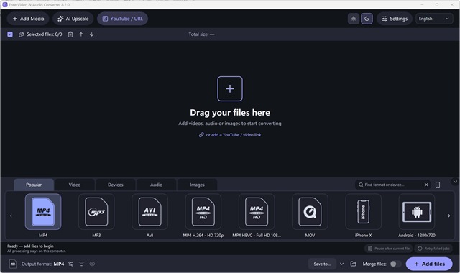
Task: Select the AVI format icon
Action: click(x=150, y=212)
